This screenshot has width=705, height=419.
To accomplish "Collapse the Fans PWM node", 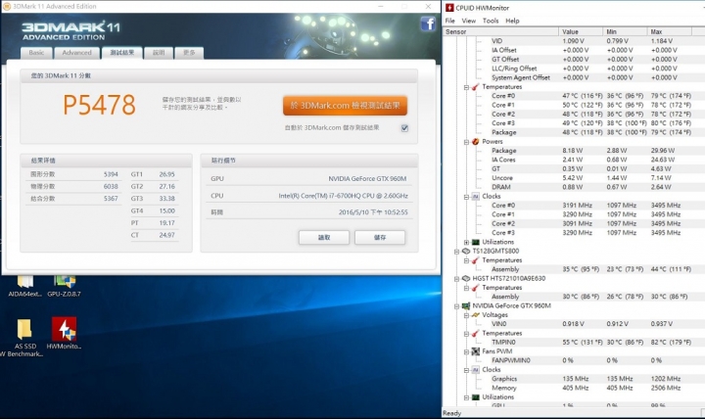I will 466,352.
